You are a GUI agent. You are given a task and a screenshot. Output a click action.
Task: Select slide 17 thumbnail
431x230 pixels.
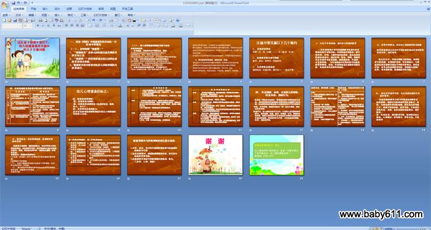coord(155,155)
